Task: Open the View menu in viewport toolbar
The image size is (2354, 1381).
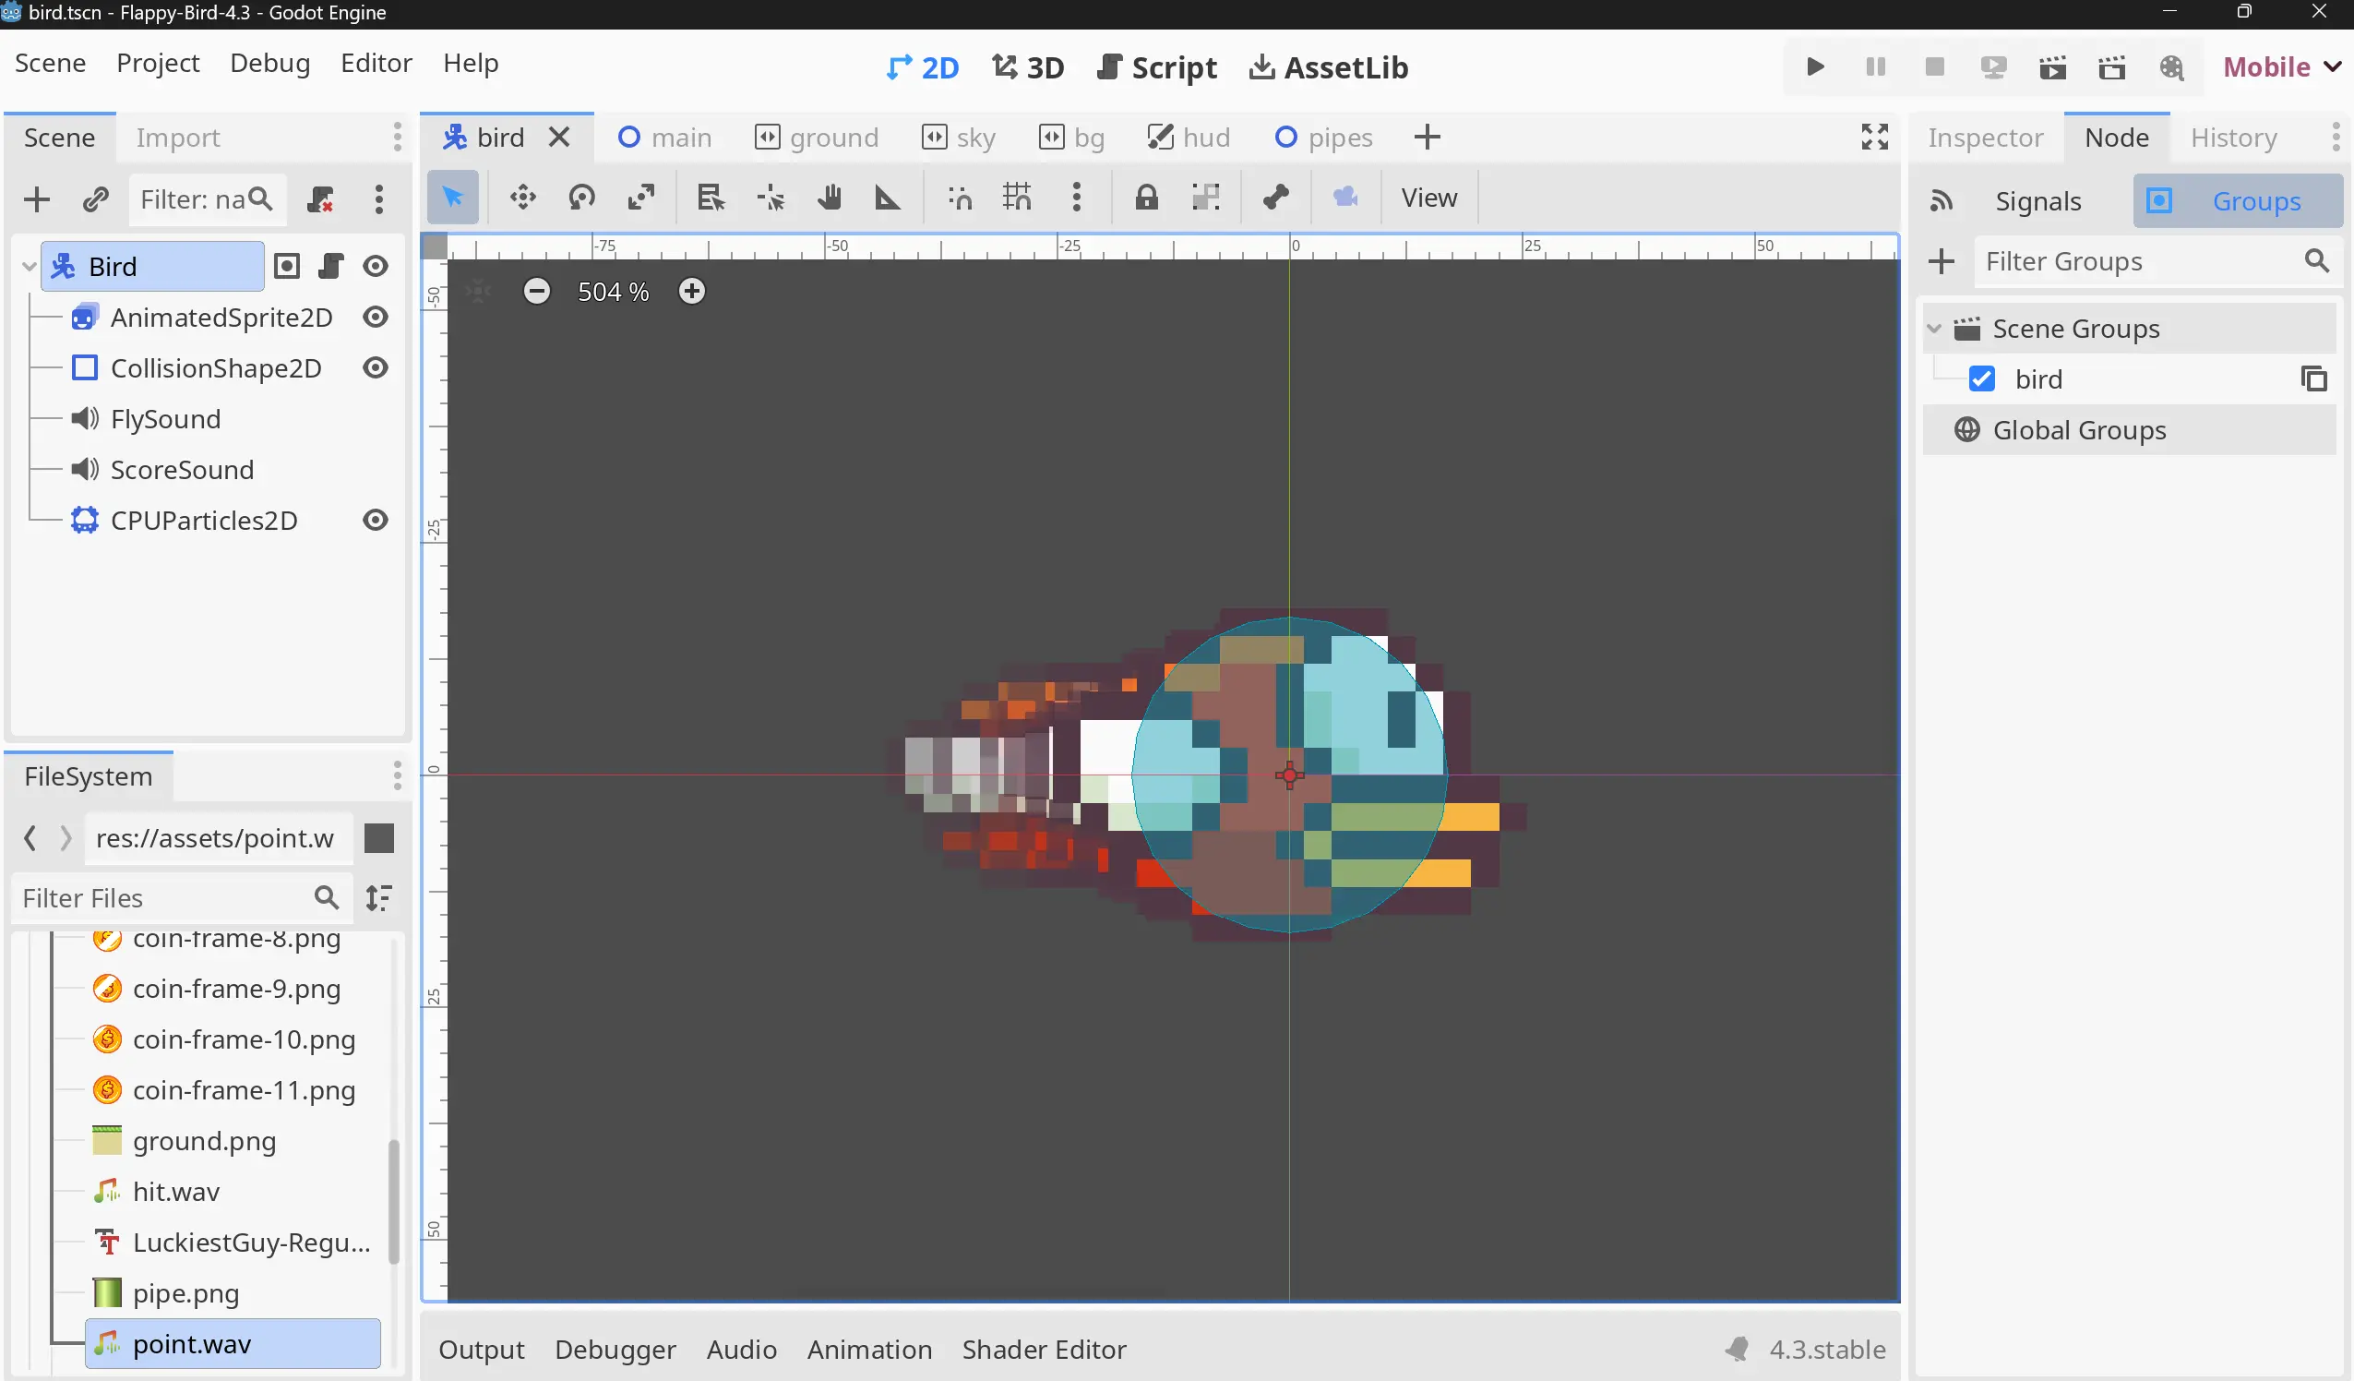Action: click(x=1428, y=198)
